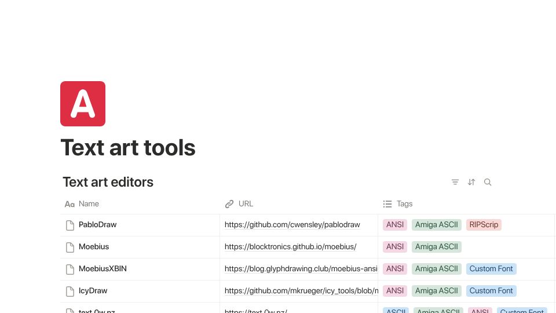
Task: Click the Text art tools page title
Action: (x=128, y=147)
